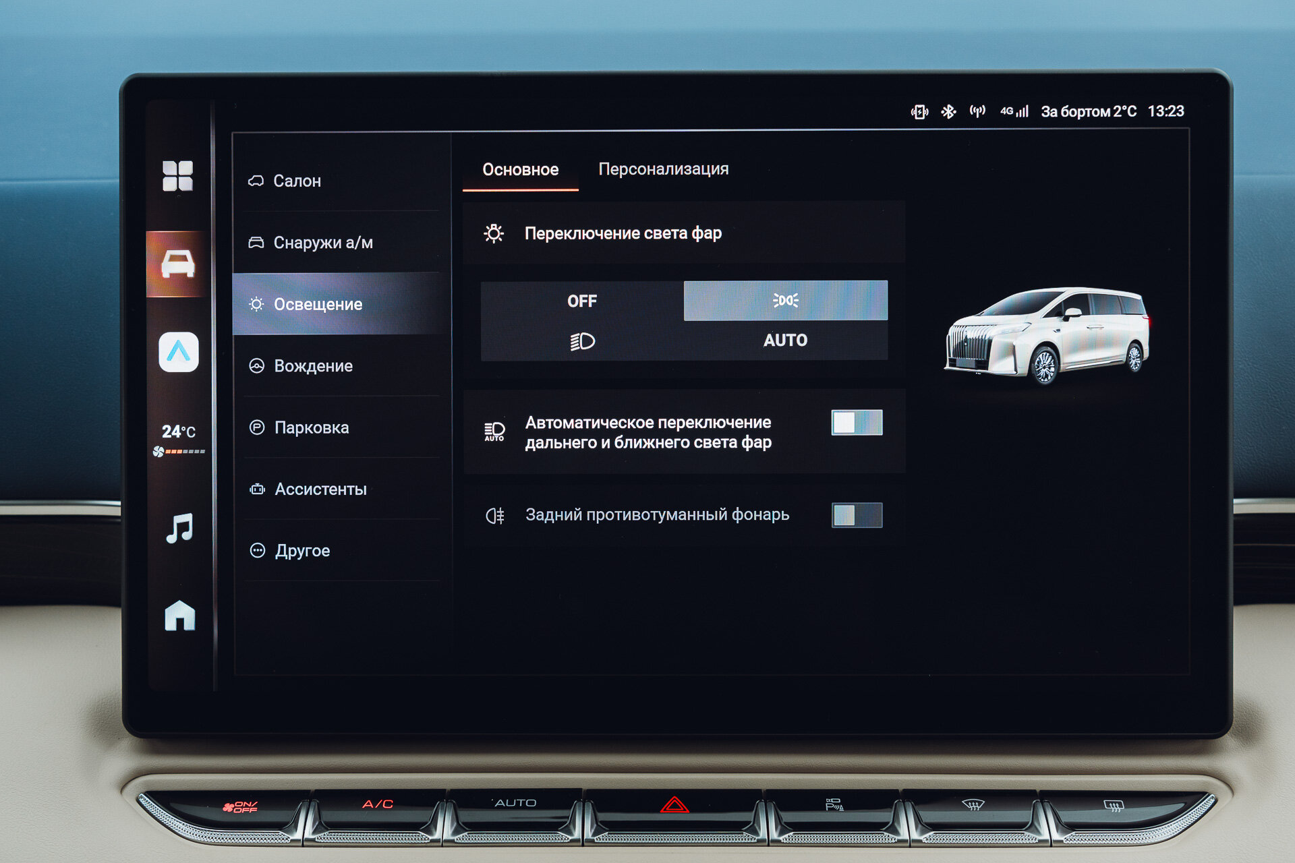Screen dimensions: 1295x863
Task: Open the Салон menu section
Action: (297, 181)
